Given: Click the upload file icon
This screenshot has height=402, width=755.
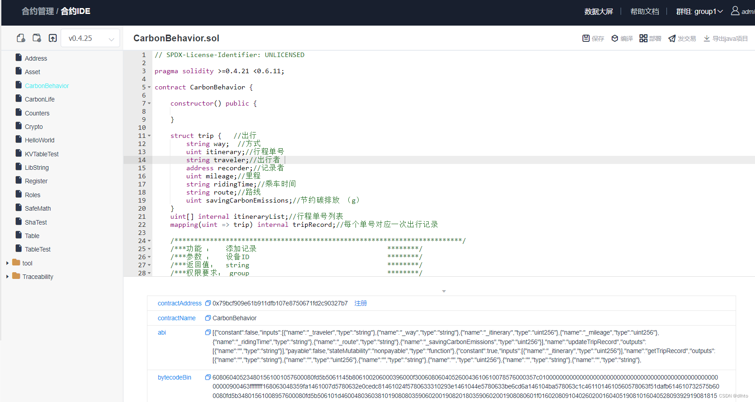Looking at the screenshot, I should 53,38.
